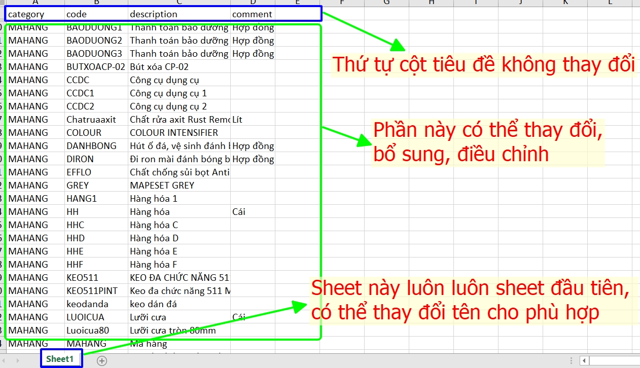The height and width of the screenshot is (368, 640).
Task: Select the 'MAPESET GREY' description cell
Action: (x=179, y=186)
